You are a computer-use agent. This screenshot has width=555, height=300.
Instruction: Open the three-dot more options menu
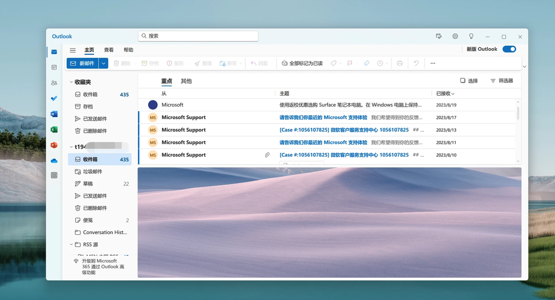(x=433, y=63)
